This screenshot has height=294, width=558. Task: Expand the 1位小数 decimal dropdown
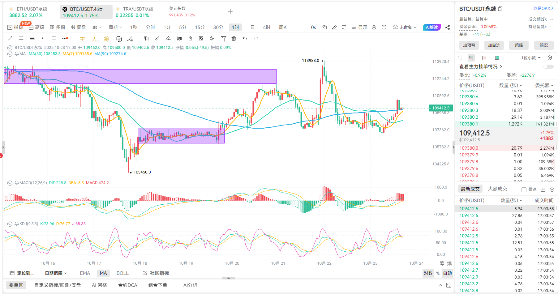pos(531,58)
